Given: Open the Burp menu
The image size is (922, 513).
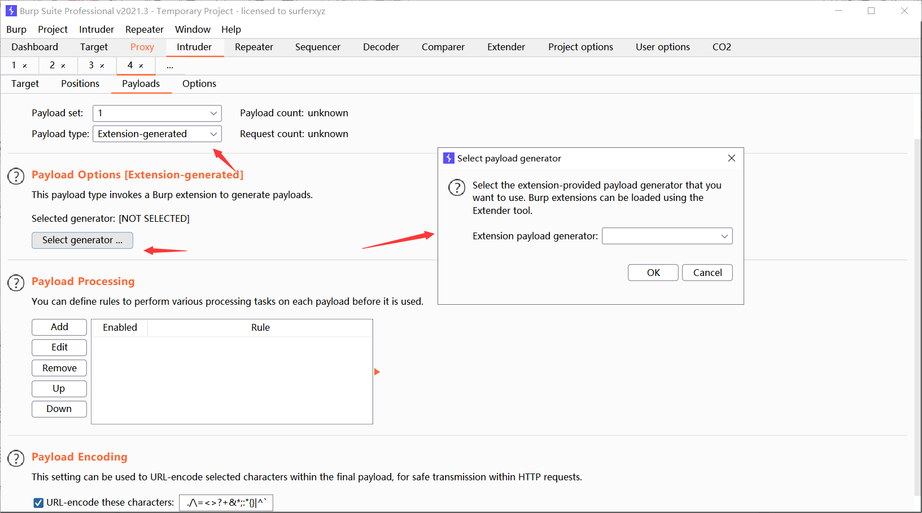Looking at the screenshot, I should [x=16, y=29].
